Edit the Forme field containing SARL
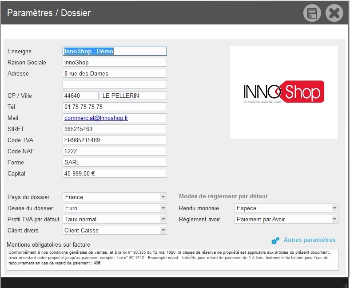The width and height of the screenshot is (350, 288). click(115, 162)
